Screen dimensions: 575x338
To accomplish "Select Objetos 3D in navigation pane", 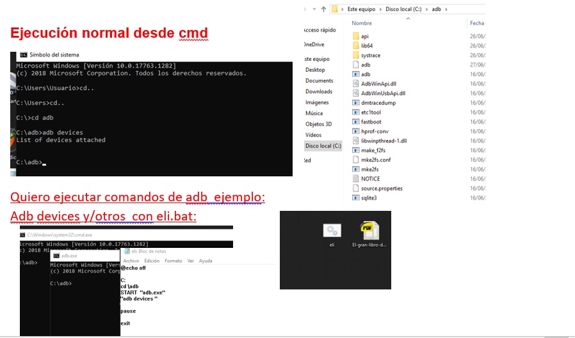I will pos(318,124).
